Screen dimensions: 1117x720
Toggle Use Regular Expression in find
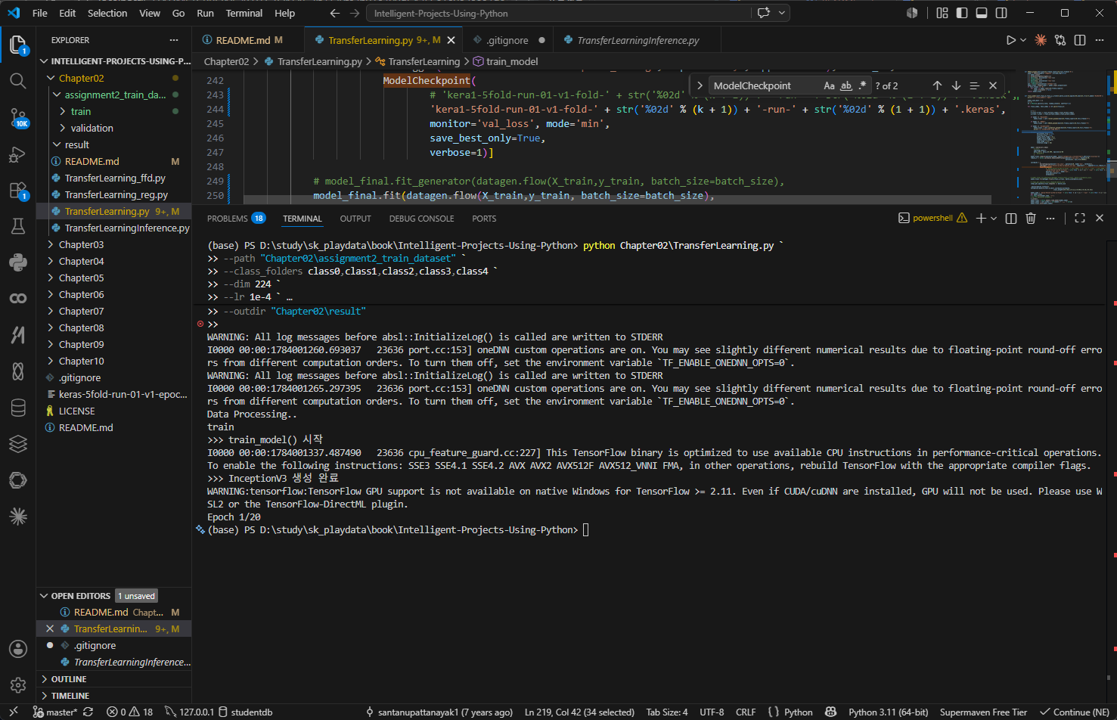[862, 85]
